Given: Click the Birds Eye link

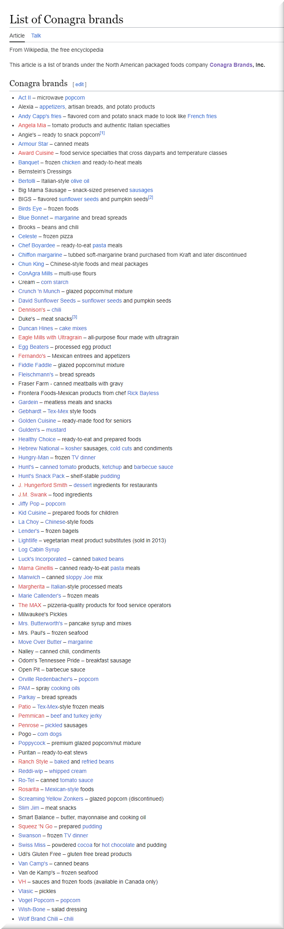Looking at the screenshot, I should [30, 209].
